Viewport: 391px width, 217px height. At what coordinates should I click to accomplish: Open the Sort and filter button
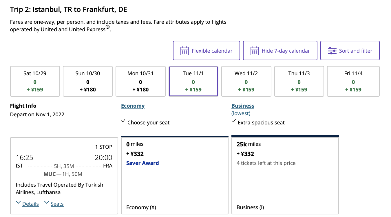click(x=350, y=51)
